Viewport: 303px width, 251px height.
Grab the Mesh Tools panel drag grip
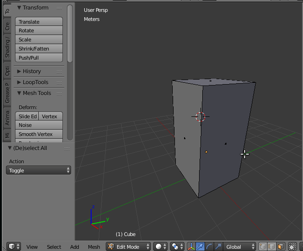(59, 94)
